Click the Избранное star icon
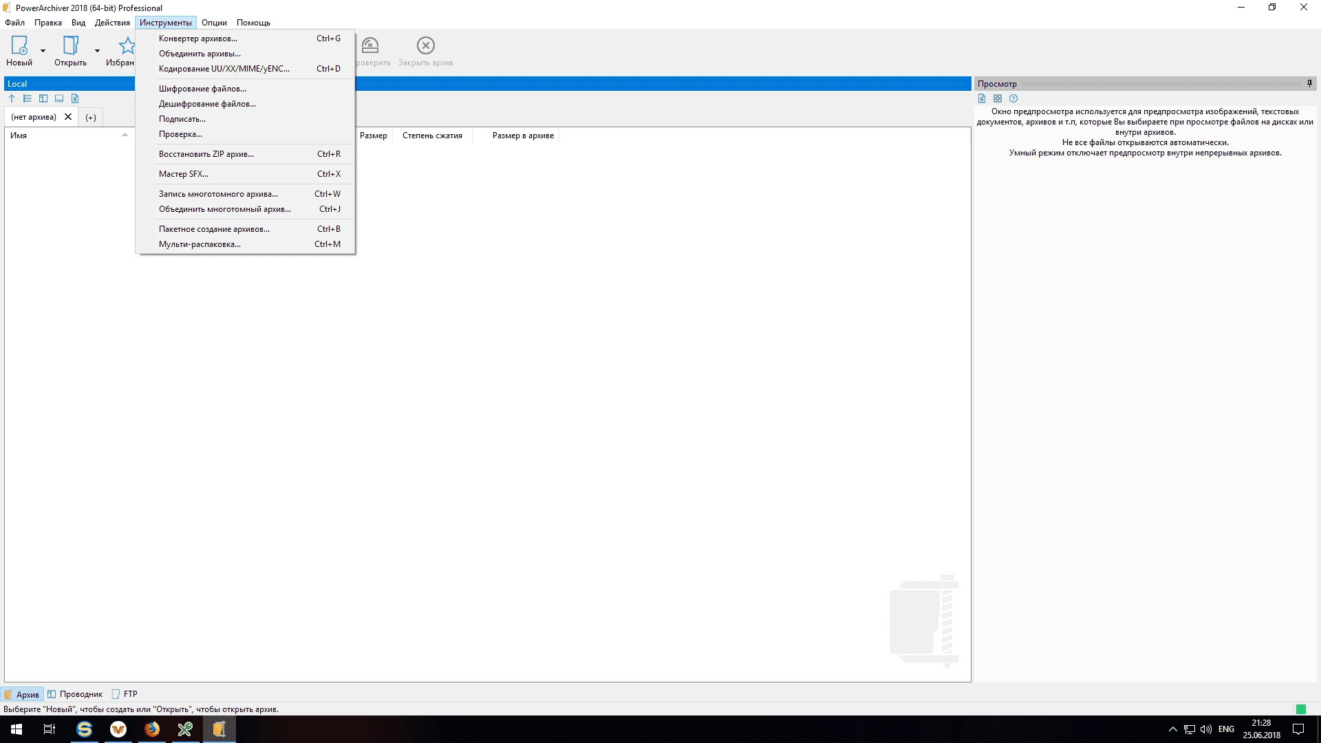This screenshot has width=1321, height=743. (127, 45)
